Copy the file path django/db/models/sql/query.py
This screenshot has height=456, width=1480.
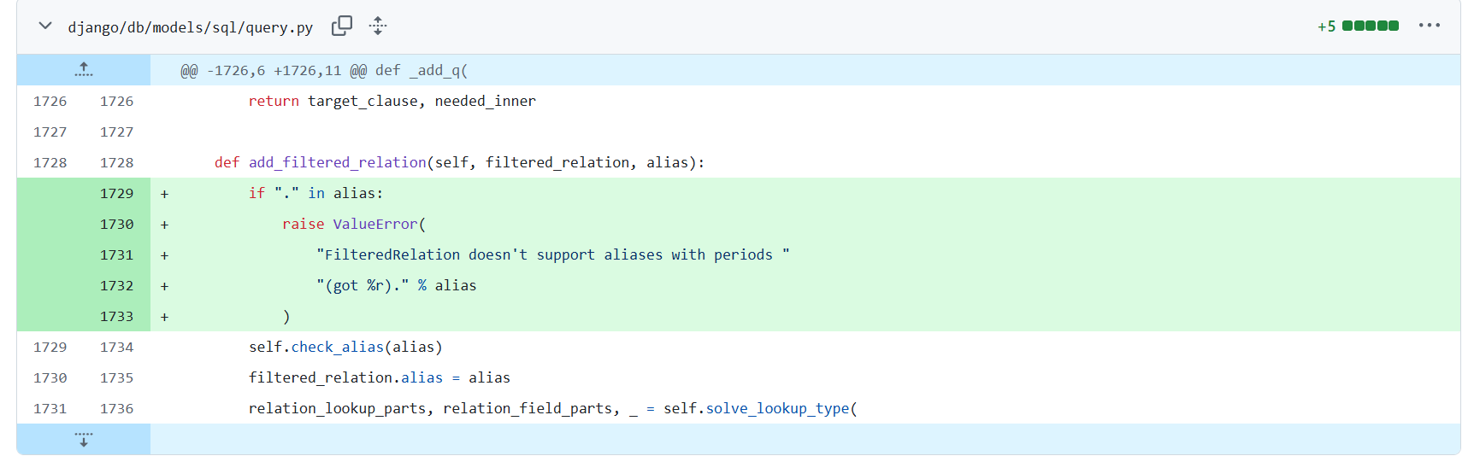(342, 26)
